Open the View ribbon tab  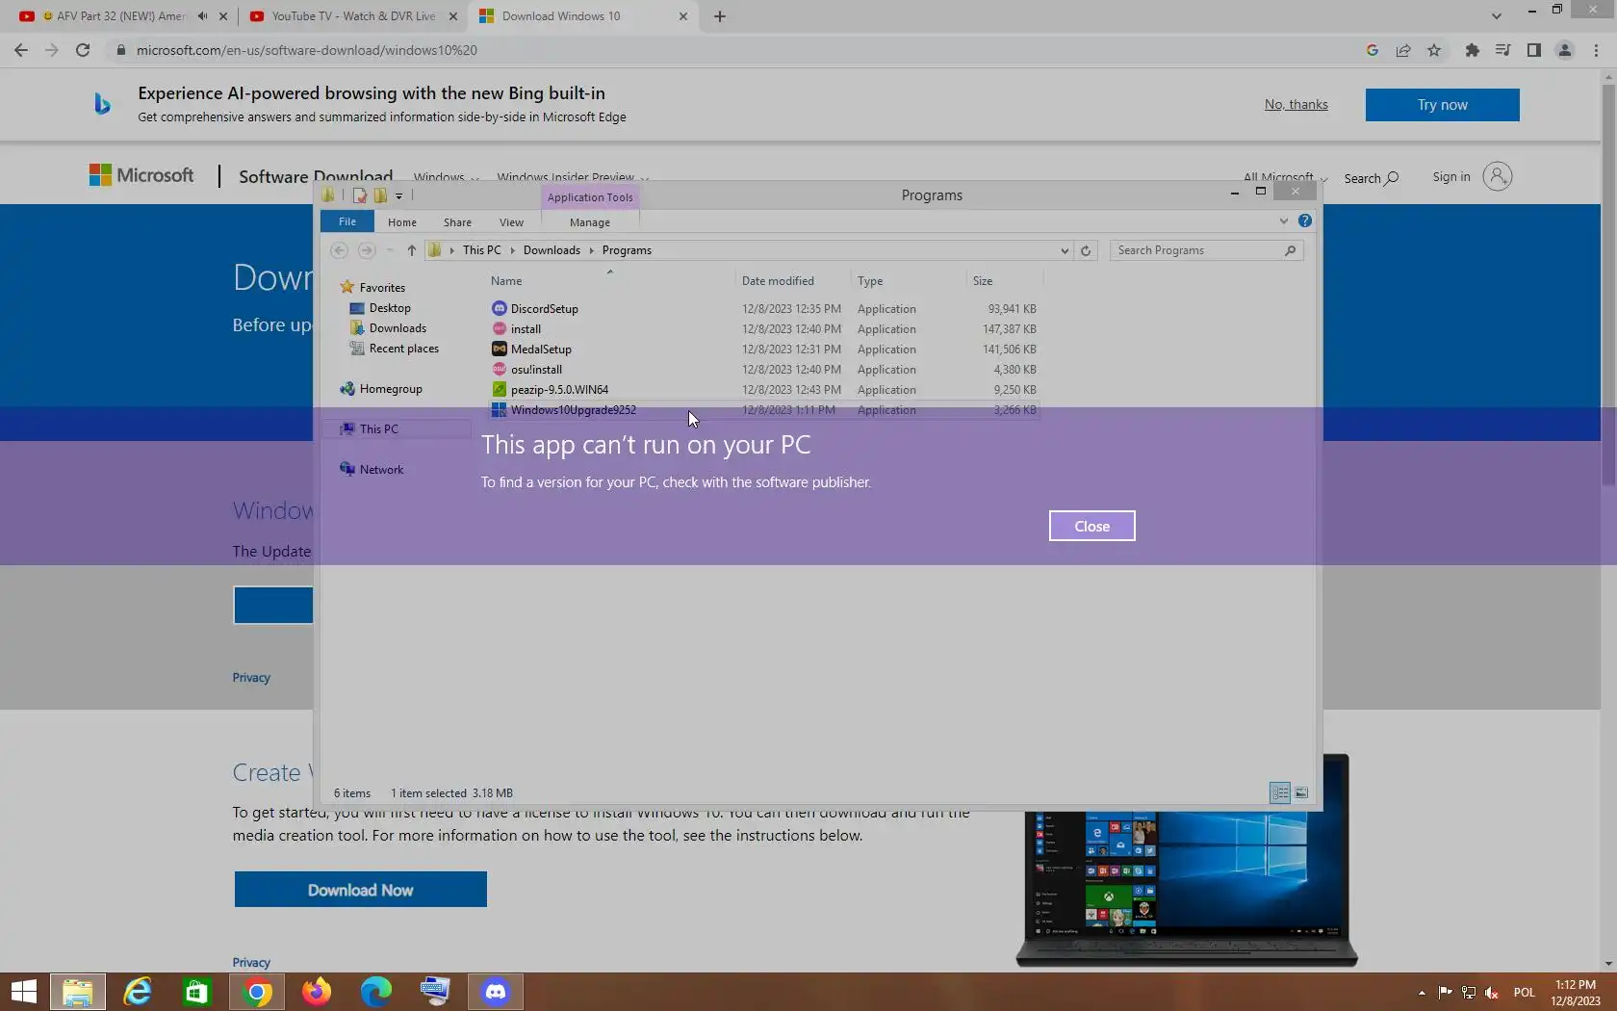[x=511, y=222]
